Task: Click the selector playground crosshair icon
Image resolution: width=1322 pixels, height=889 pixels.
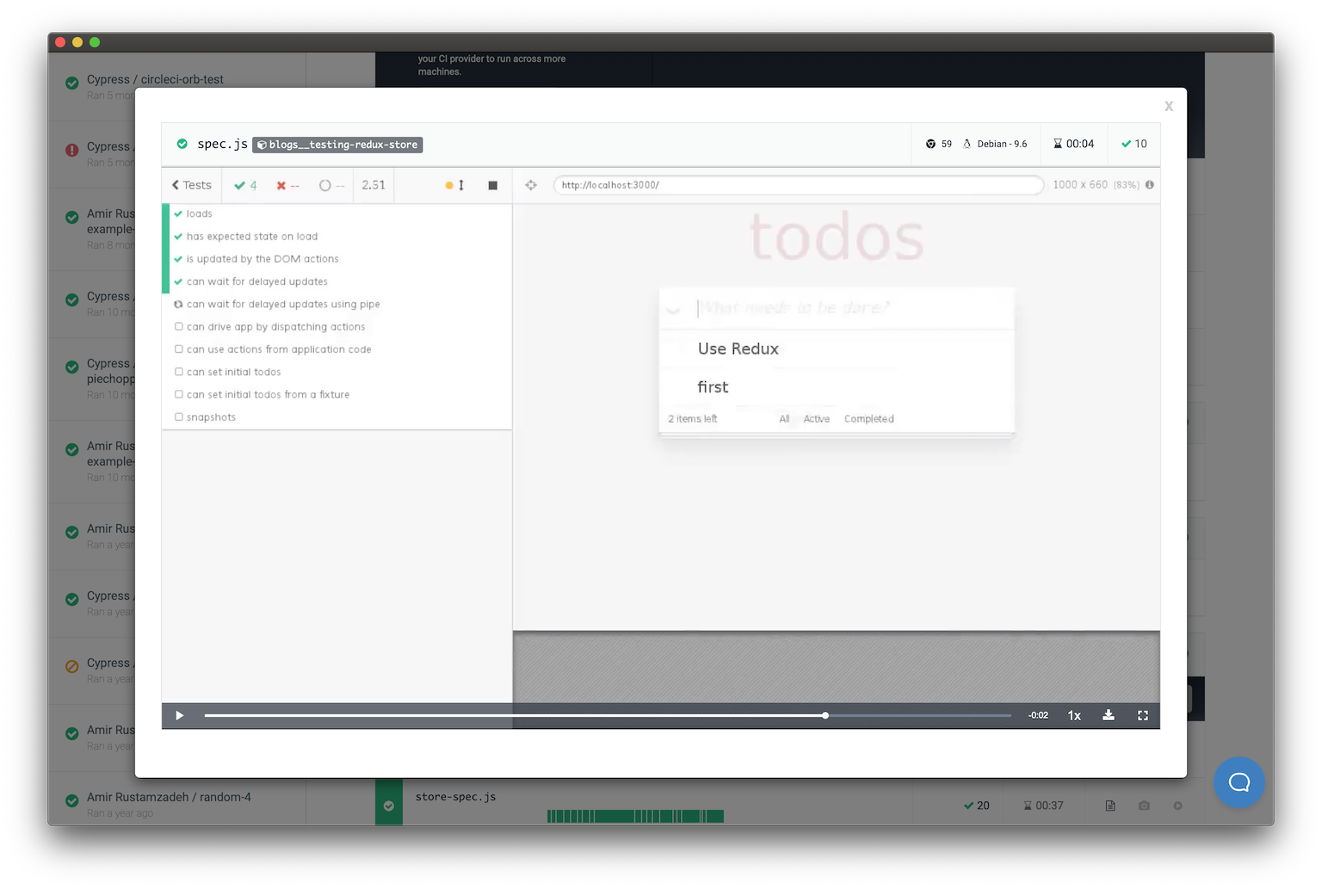Action: pos(531,185)
